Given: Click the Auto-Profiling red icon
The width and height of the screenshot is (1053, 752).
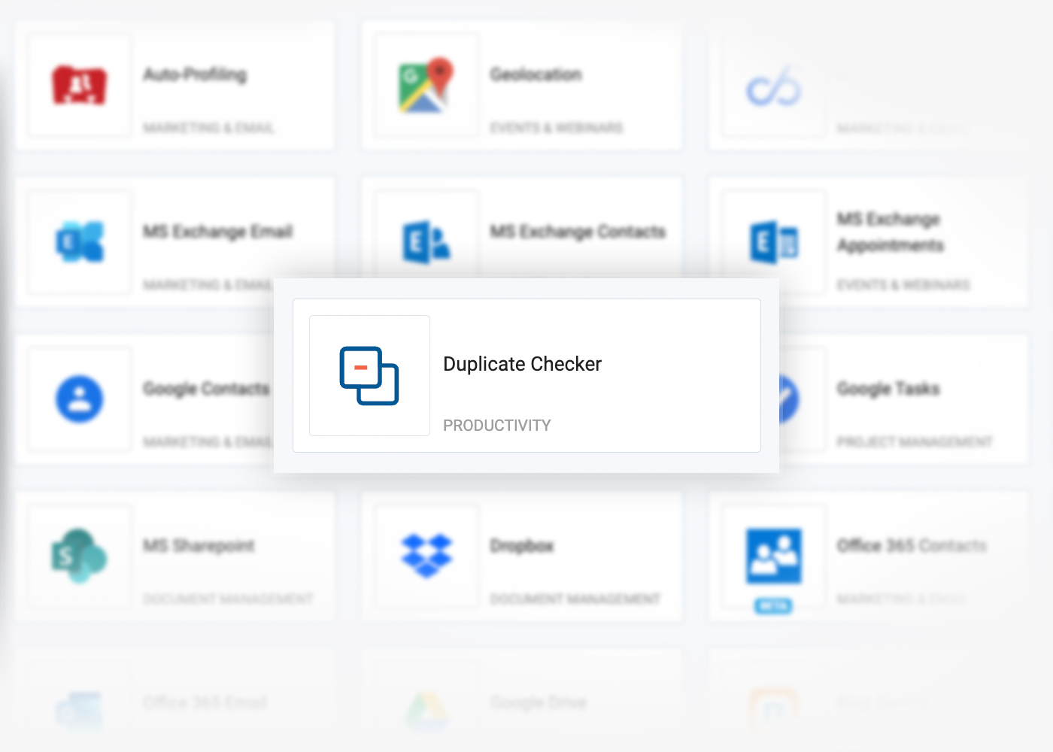Looking at the screenshot, I should click(79, 84).
